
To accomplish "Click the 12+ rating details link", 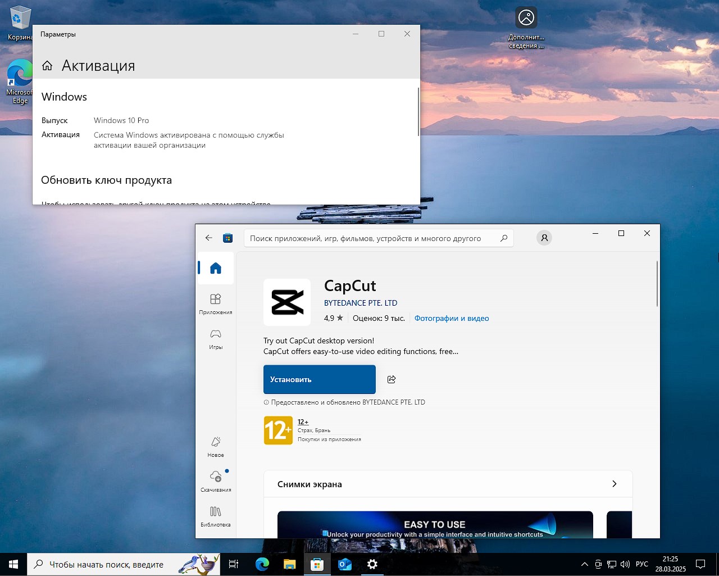I will [x=303, y=421].
